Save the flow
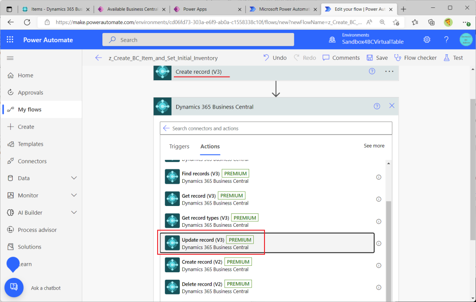 [377, 58]
